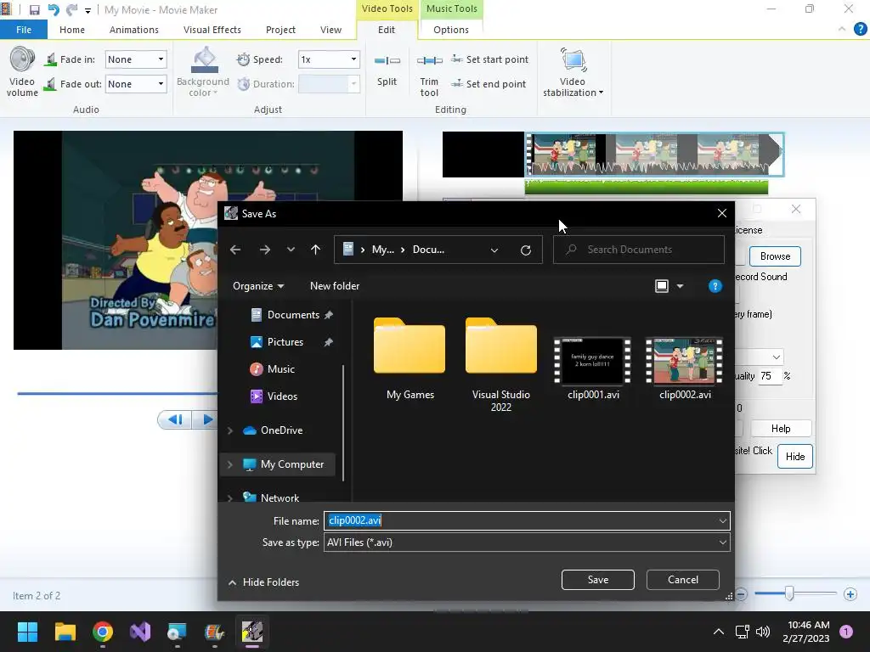Click Set end point
Screen dimensions: 870x652
point(489,84)
